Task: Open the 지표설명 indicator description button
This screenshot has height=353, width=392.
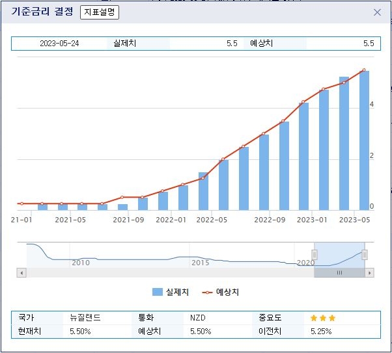Action: pyautogui.click(x=100, y=12)
